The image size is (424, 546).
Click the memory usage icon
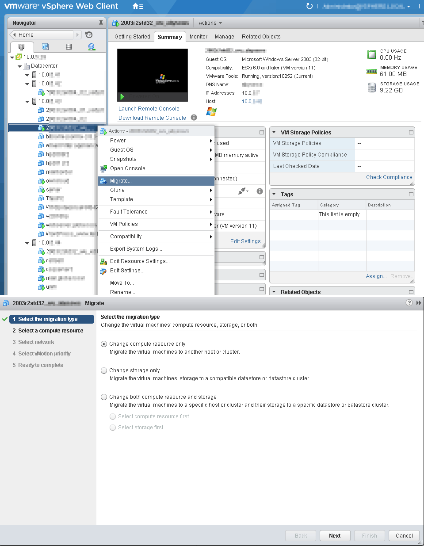[x=372, y=72]
